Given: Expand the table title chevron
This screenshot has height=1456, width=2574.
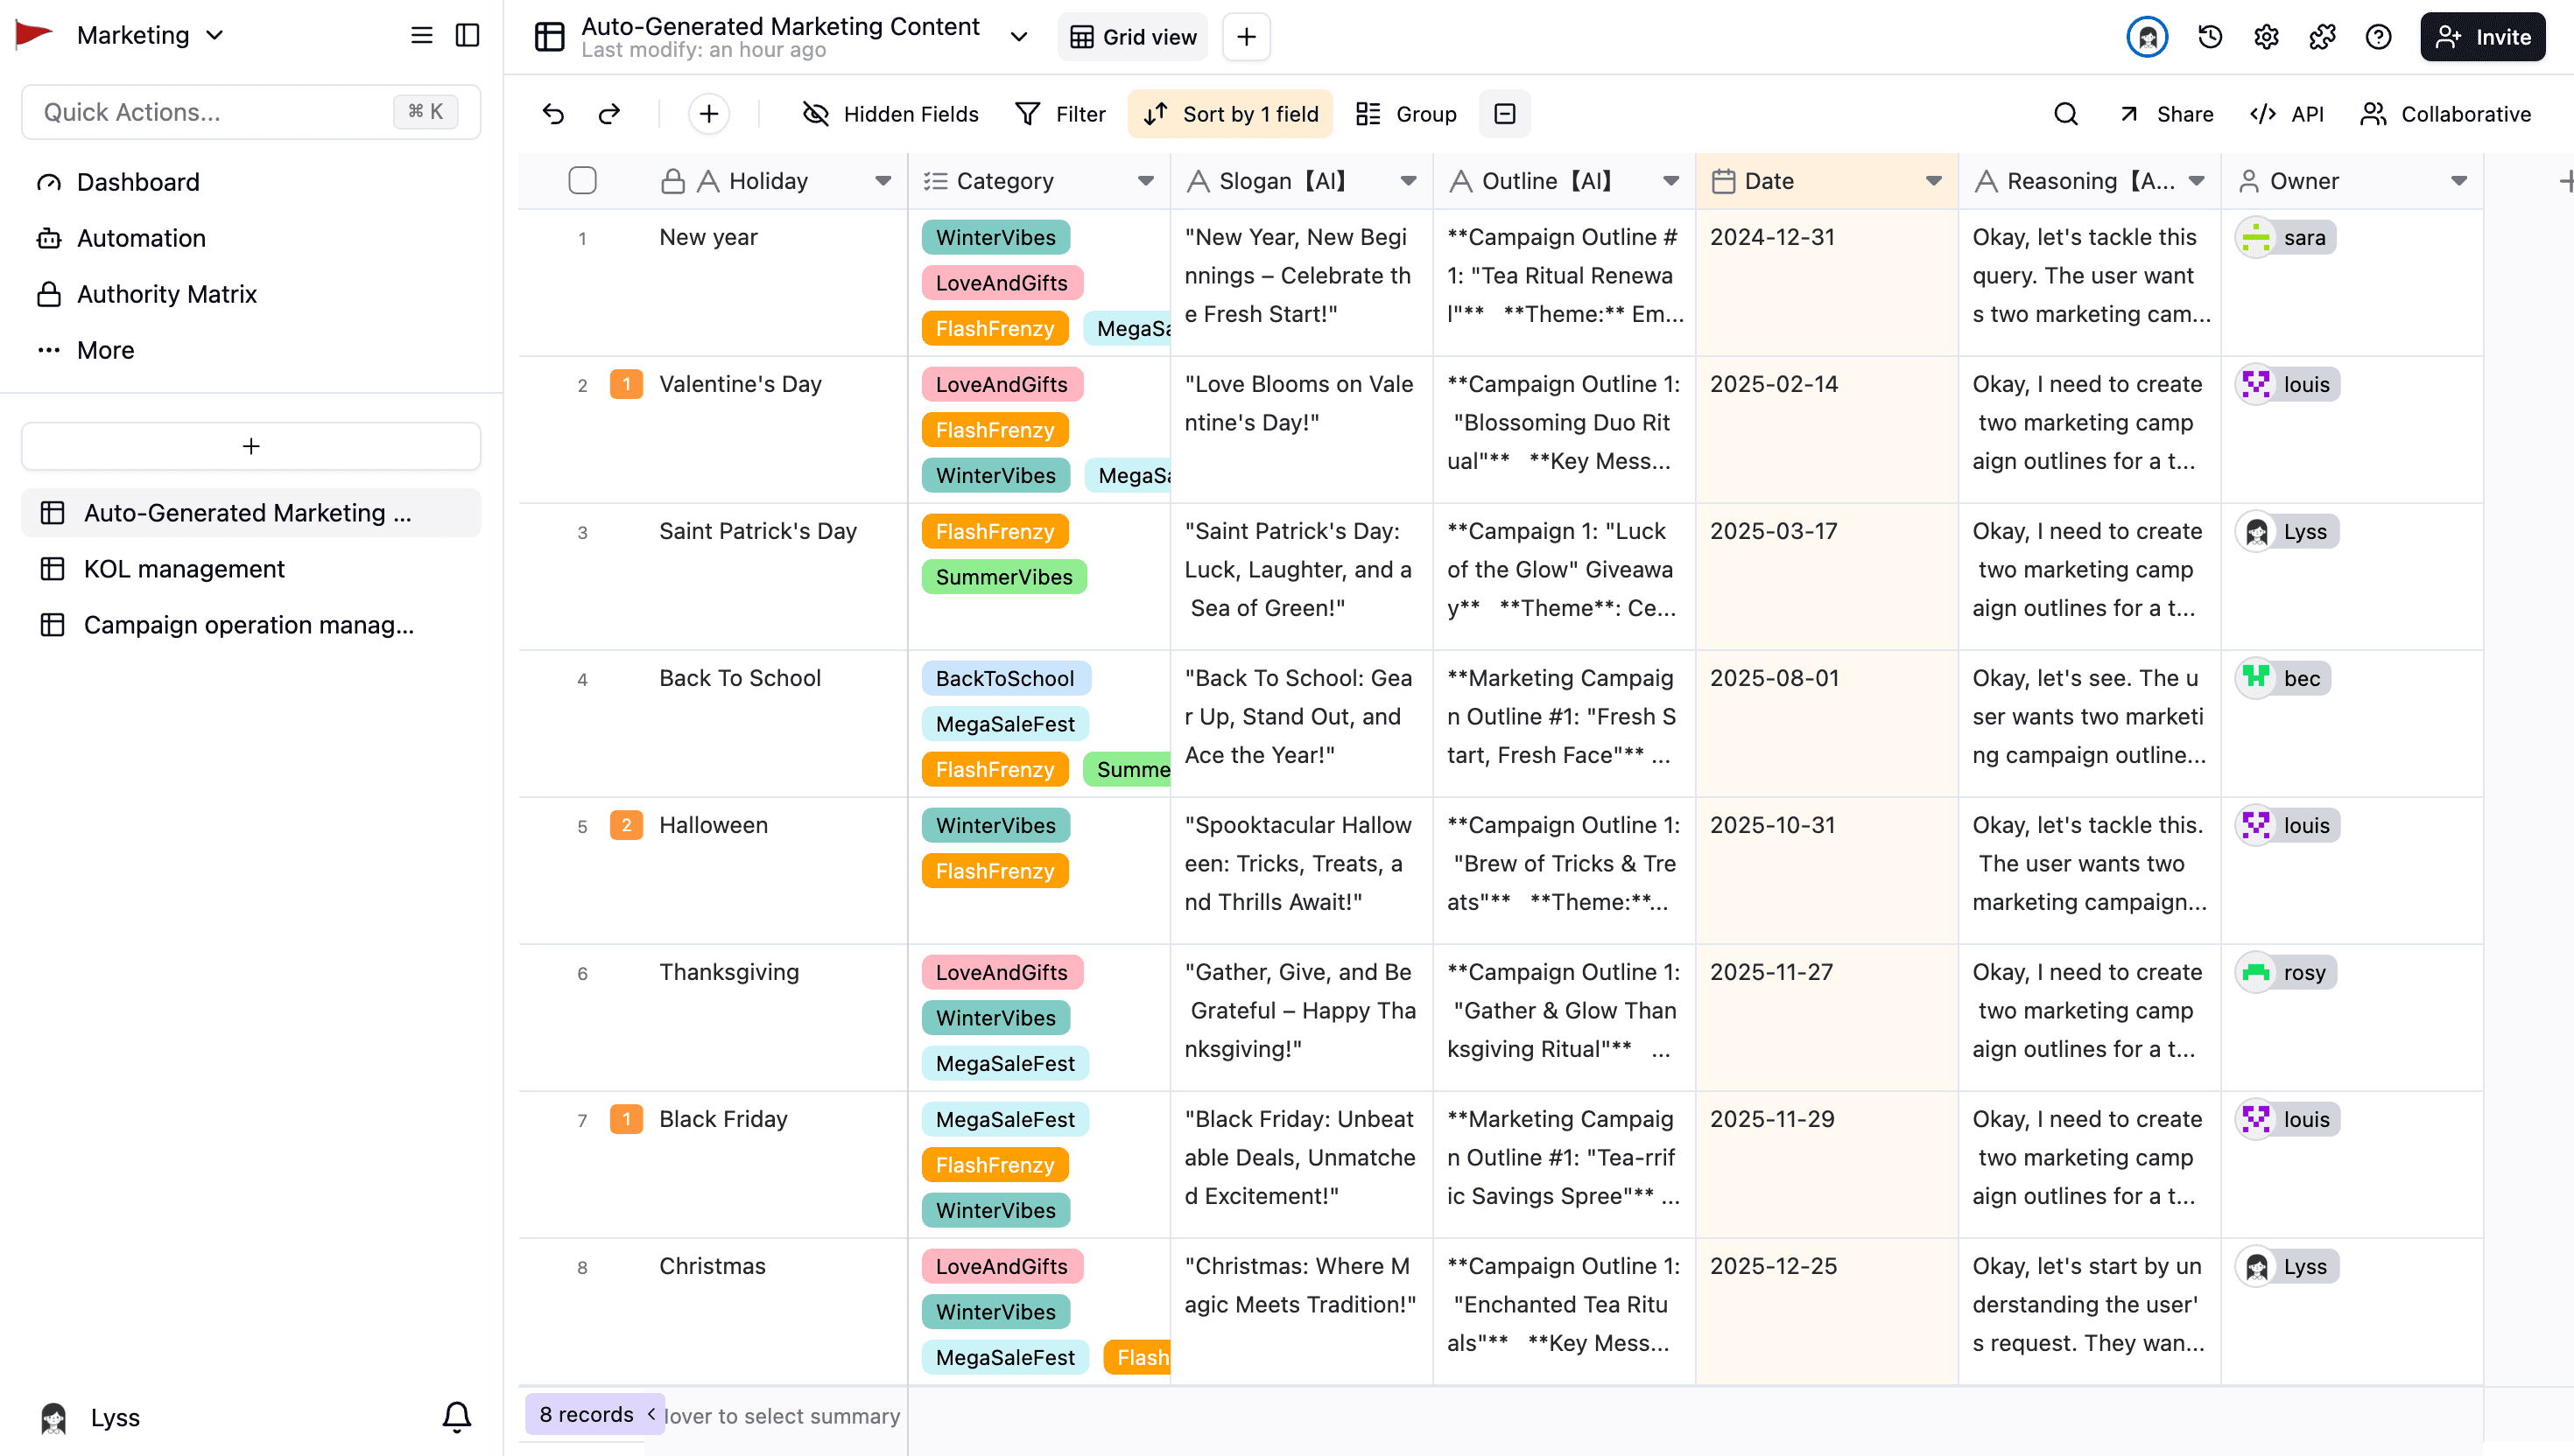Looking at the screenshot, I should [x=1018, y=37].
